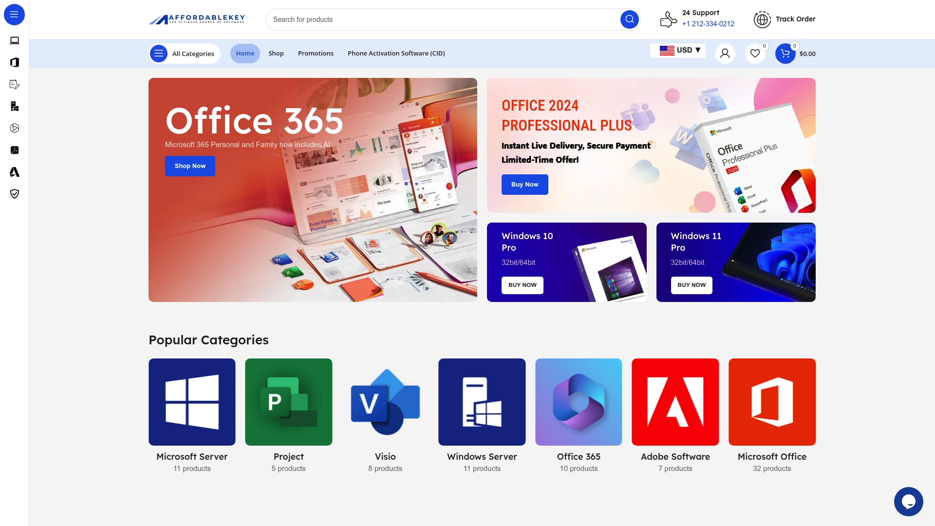935x526 pixels.
Task: Click Shop Now on Office 365 banner
Action: [190, 166]
